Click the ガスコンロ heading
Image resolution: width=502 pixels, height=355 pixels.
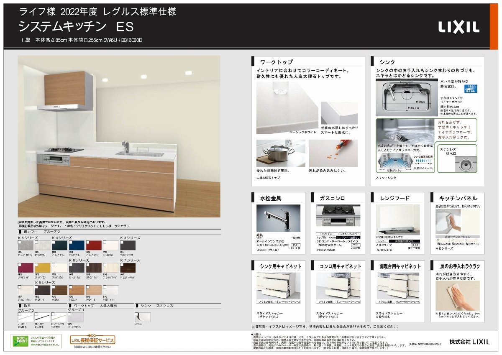tap(333, 198)
